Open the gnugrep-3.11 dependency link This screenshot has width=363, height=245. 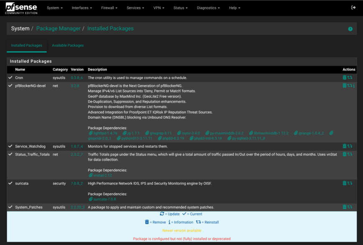tap(158, 133)
